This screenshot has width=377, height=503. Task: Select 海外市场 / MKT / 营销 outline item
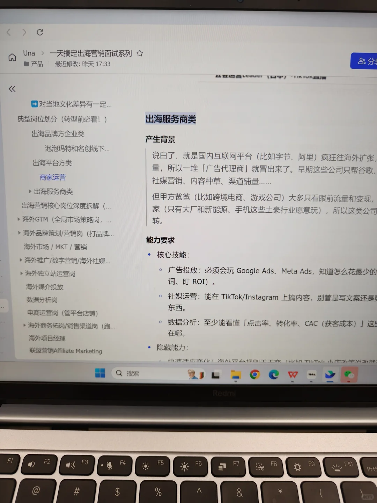[55, 247]
